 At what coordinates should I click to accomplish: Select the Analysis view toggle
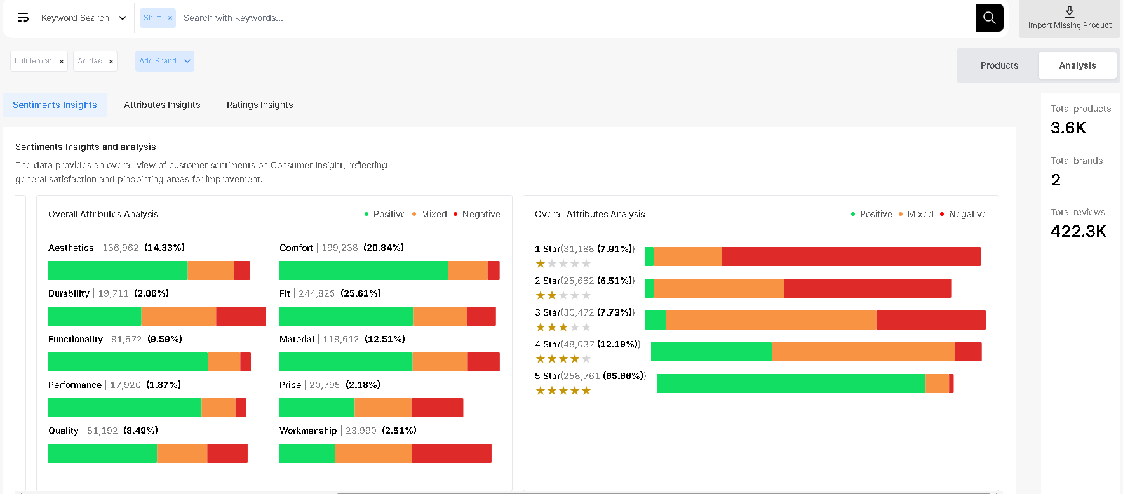pos(1077,65)
